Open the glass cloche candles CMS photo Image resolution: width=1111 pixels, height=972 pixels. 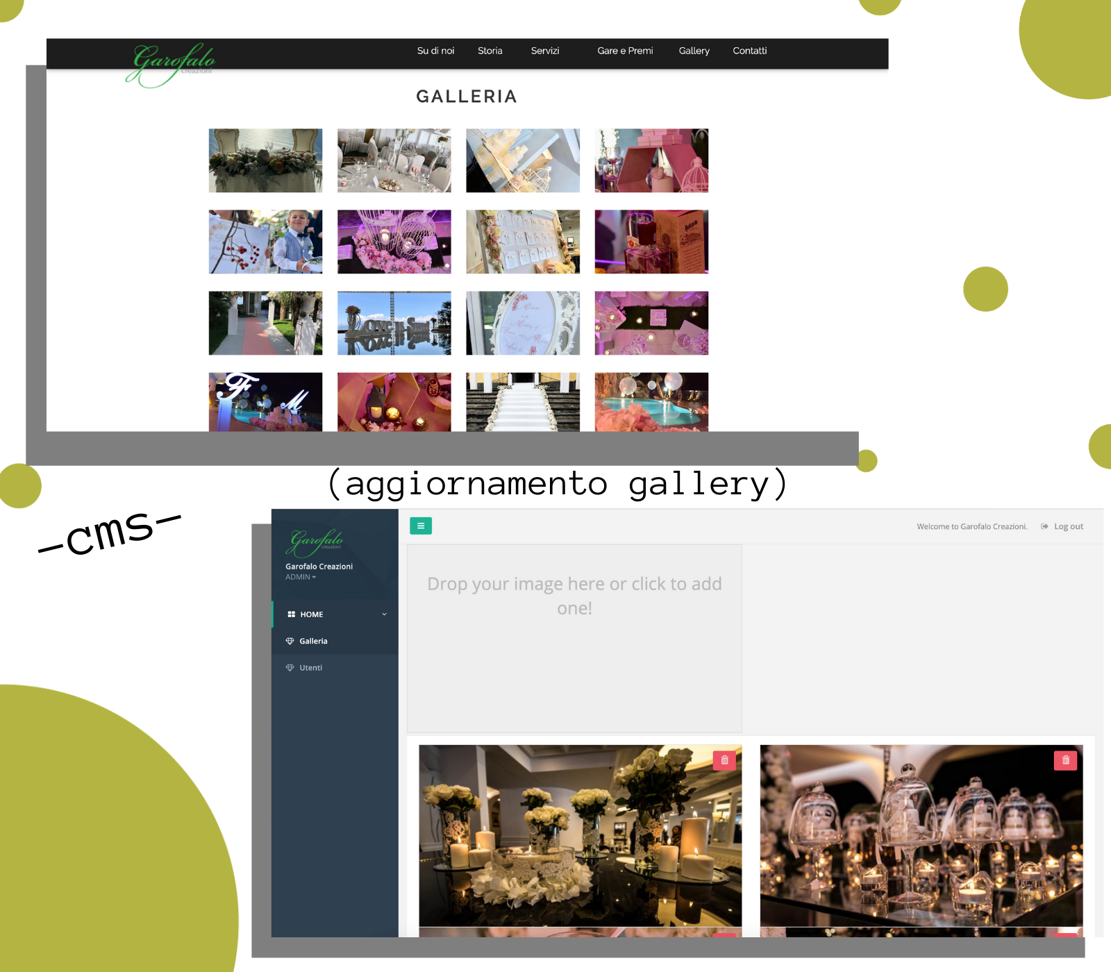tap(921, 836)
